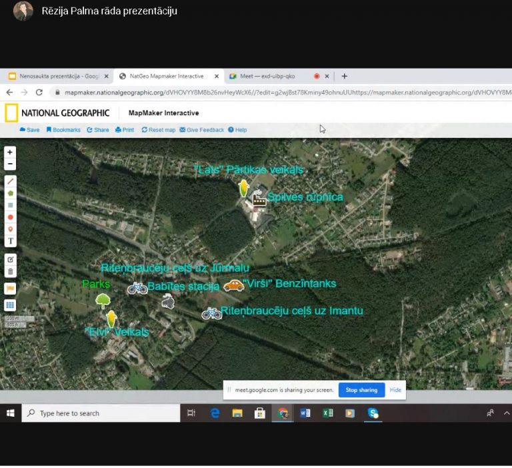Share the map
This screenshot has height=468, width=512.
(98, 130)
